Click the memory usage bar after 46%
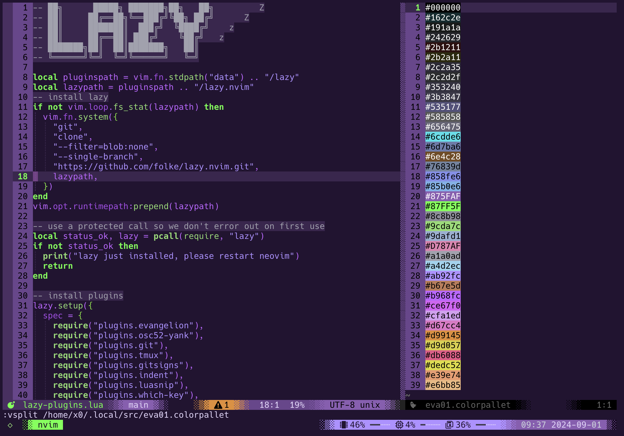 point(380,425)
